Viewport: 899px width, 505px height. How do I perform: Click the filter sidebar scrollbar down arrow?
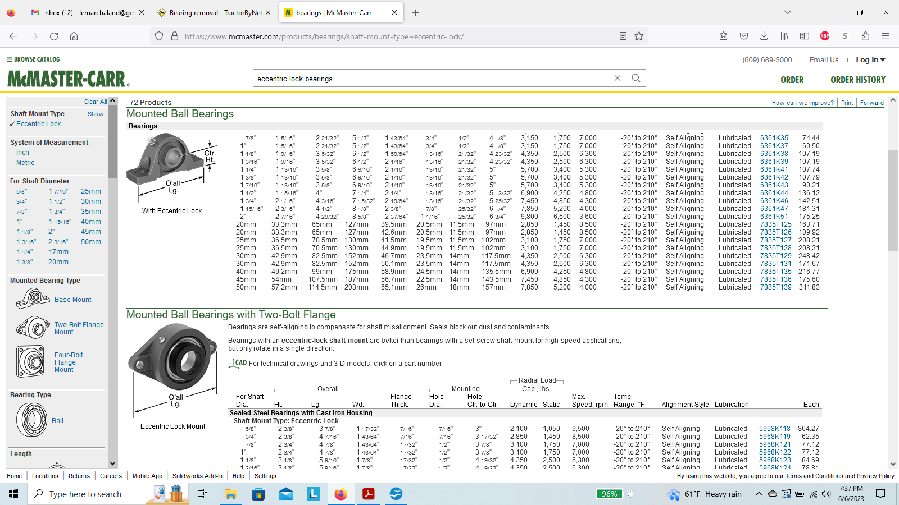(x=113, y=463)
